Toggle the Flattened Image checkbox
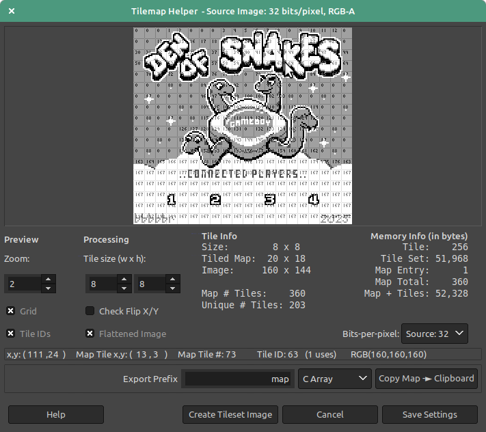Viewport: 486px width, 432px height. click(90, 334)
